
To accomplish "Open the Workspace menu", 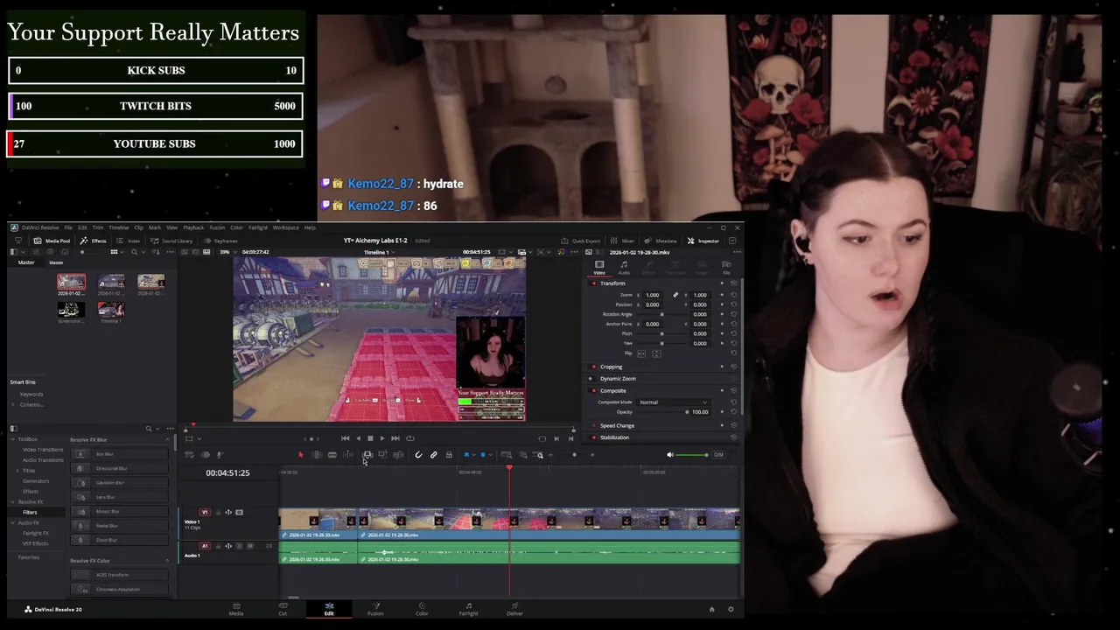I will (x=285, y=227).
